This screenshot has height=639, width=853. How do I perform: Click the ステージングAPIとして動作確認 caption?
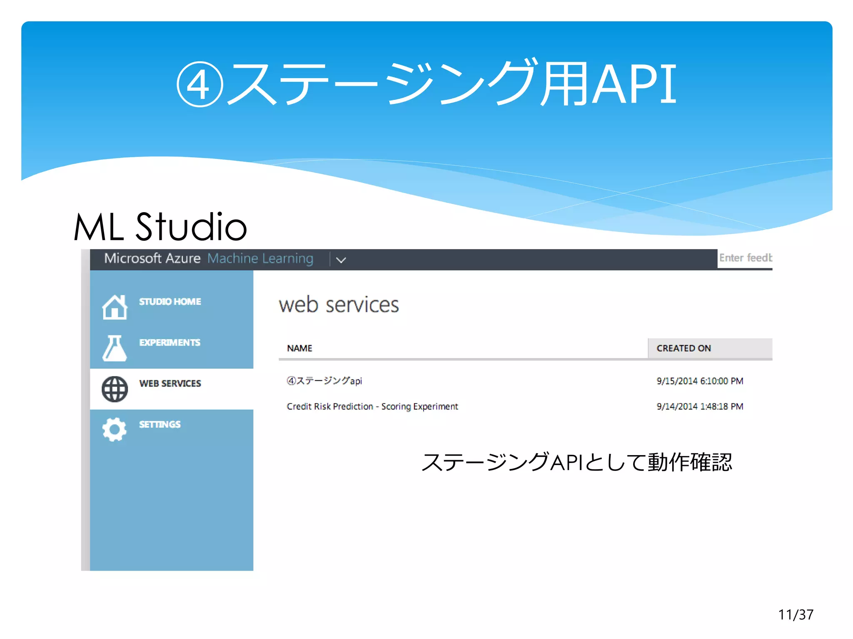click(576, 462)
